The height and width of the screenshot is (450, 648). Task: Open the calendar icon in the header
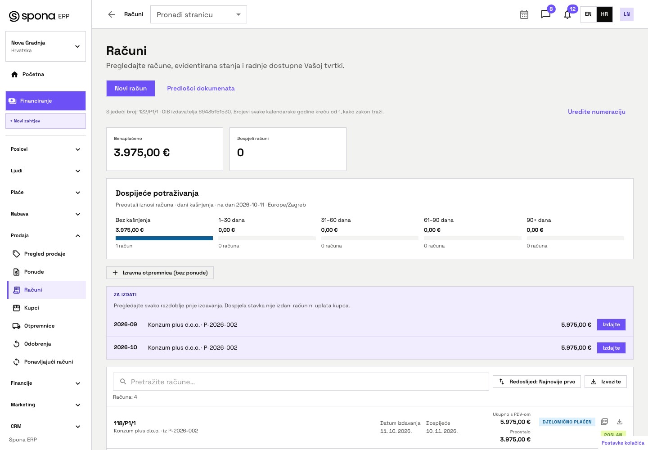tap(524, 14)
